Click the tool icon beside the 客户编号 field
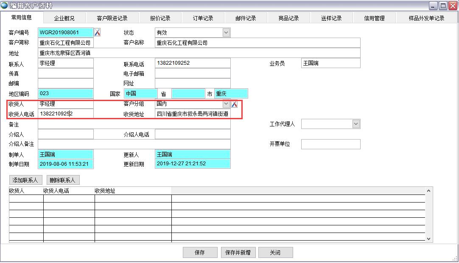Screen dimensions: 459x263 [x=97, y=33]
